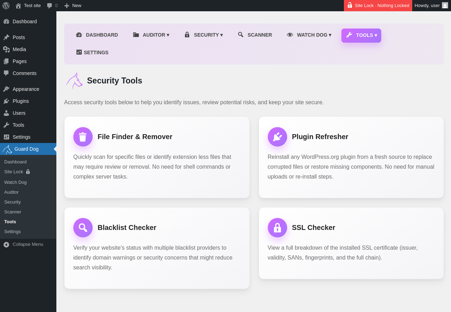Click the WordPress logo in admin bar
Screen dimensions: 451x312
tap(6, 6)
